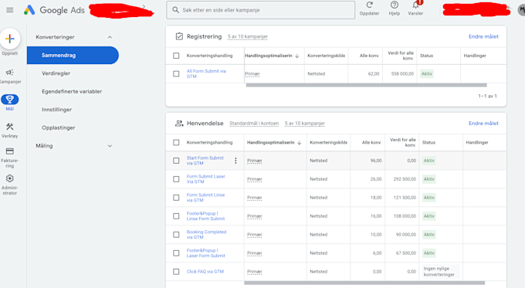This screenshot has width=525, height=288.
Task: Click the search magnifier icon
Action: [175, 10]
